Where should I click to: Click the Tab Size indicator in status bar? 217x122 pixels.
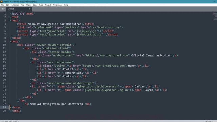209,121
